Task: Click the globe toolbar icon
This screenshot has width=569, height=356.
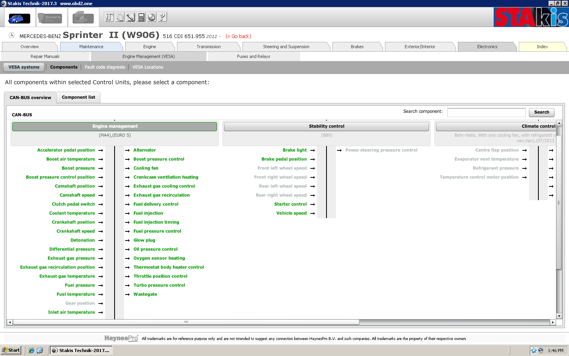Action: click(151, 17)
